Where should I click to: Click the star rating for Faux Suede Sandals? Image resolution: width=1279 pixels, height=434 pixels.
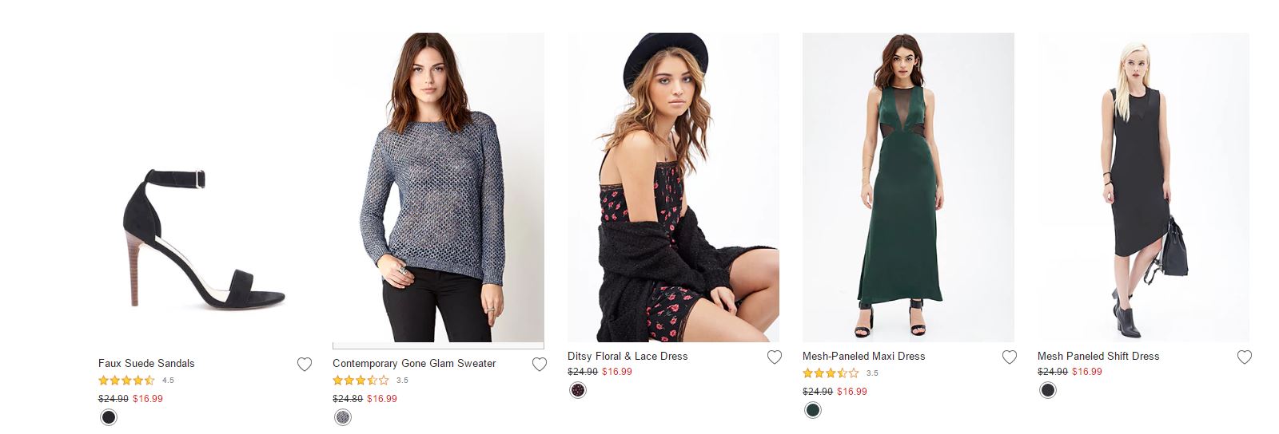pos(126,381)
